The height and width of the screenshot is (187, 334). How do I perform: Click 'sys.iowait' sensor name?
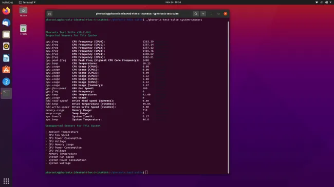[53, 116]
